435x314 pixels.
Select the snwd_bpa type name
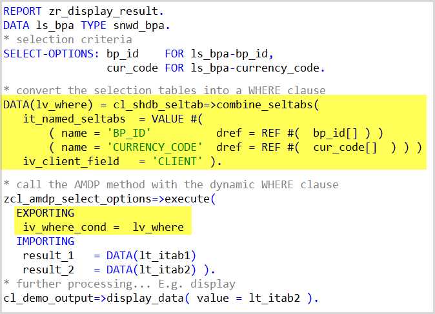pos(140,26)
